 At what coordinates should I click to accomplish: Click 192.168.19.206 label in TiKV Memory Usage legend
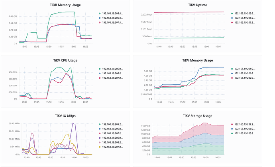coord(245,74)
